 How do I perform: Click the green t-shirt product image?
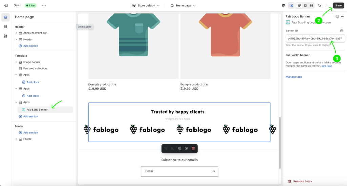[134, 46]
